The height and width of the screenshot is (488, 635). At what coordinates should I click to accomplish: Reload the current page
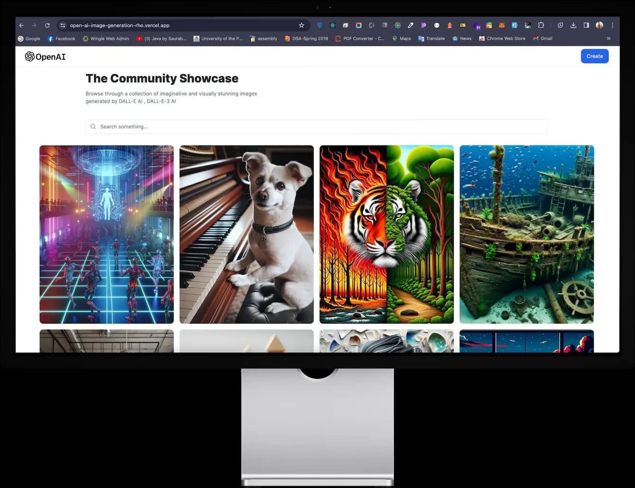pos(47,25)
